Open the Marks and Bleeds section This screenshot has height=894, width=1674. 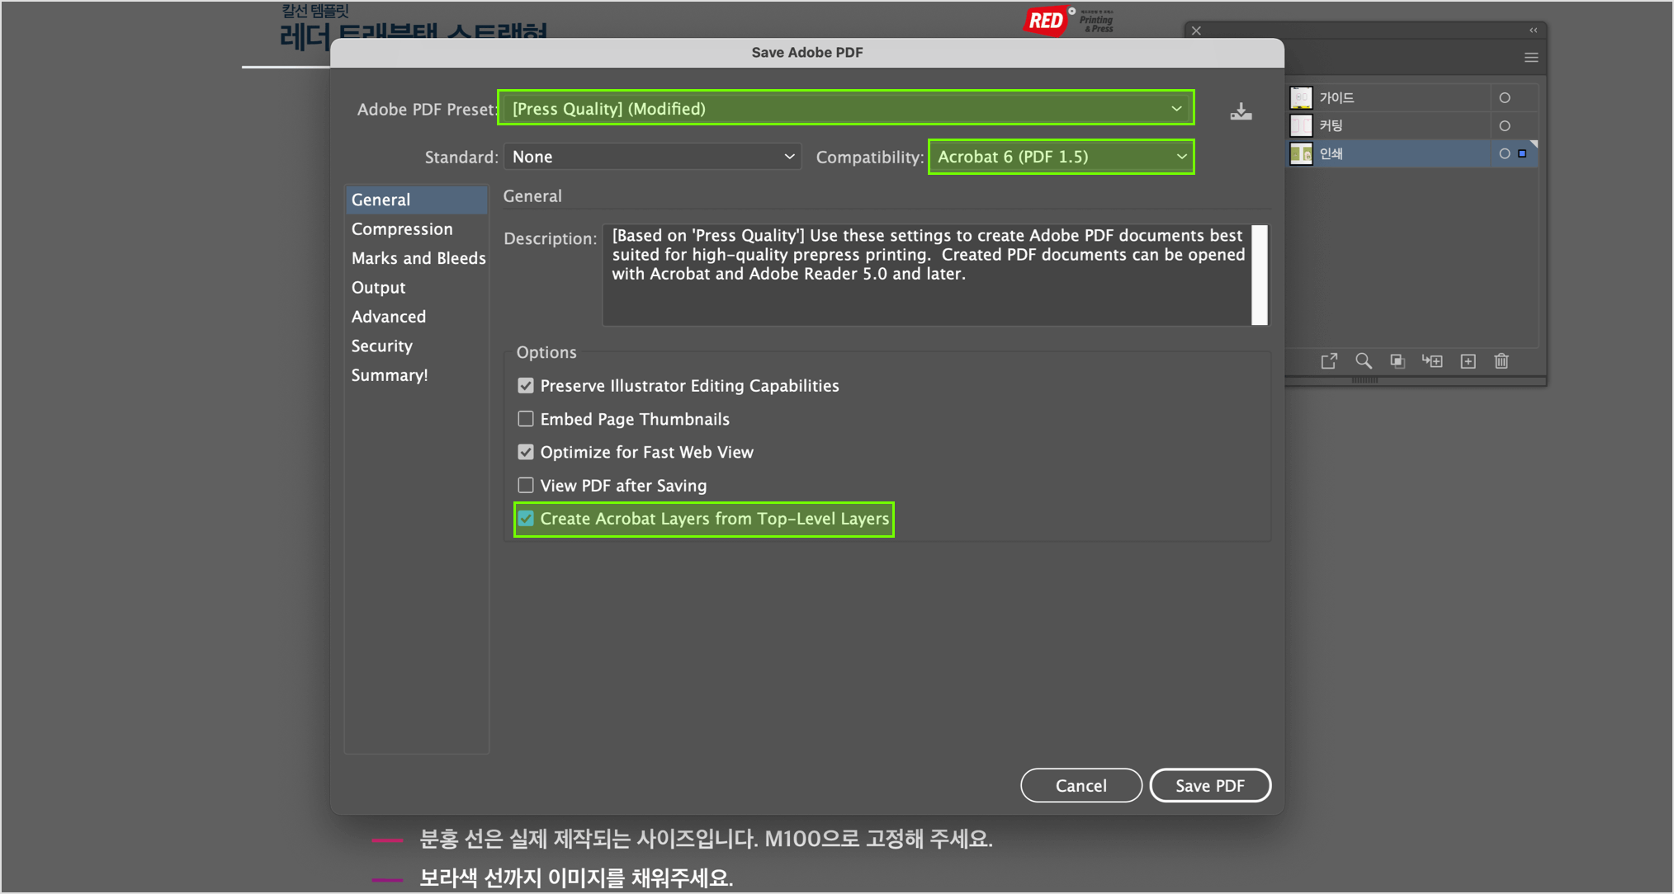tap(418, 258)
